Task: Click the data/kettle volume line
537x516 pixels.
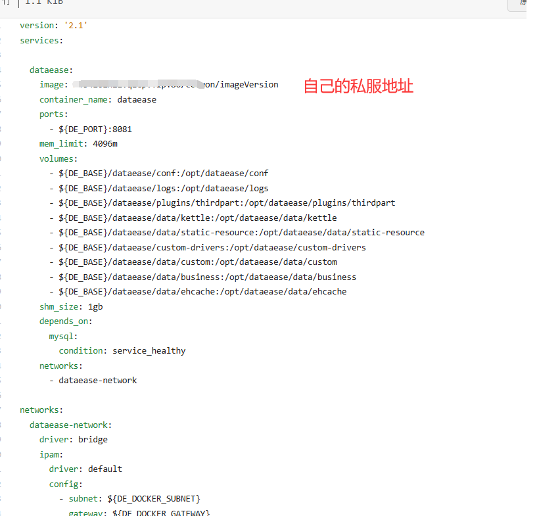Action: 197,218
